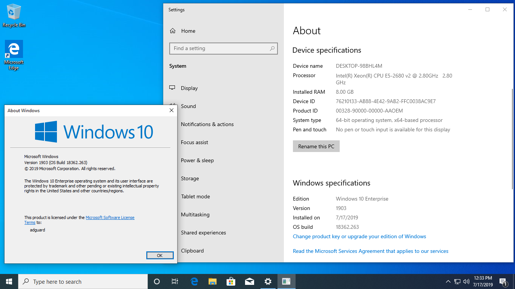Image resolution: width=515 pixels, height=289 pixels.
Task: Open File Explorer from the taskbar
Action: tap(213, 281)
